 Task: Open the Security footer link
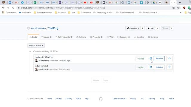click(69, 99)
